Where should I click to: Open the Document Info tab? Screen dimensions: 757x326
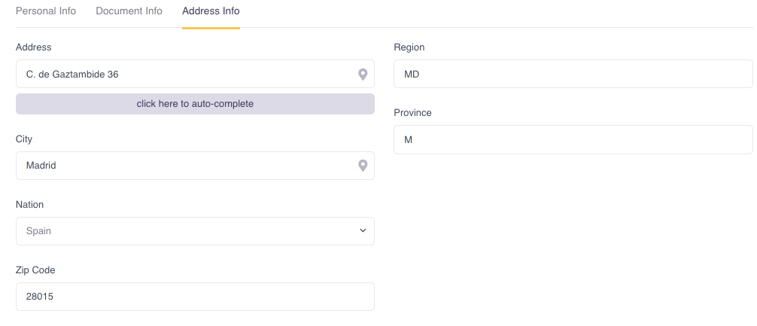tap(129, 11)
